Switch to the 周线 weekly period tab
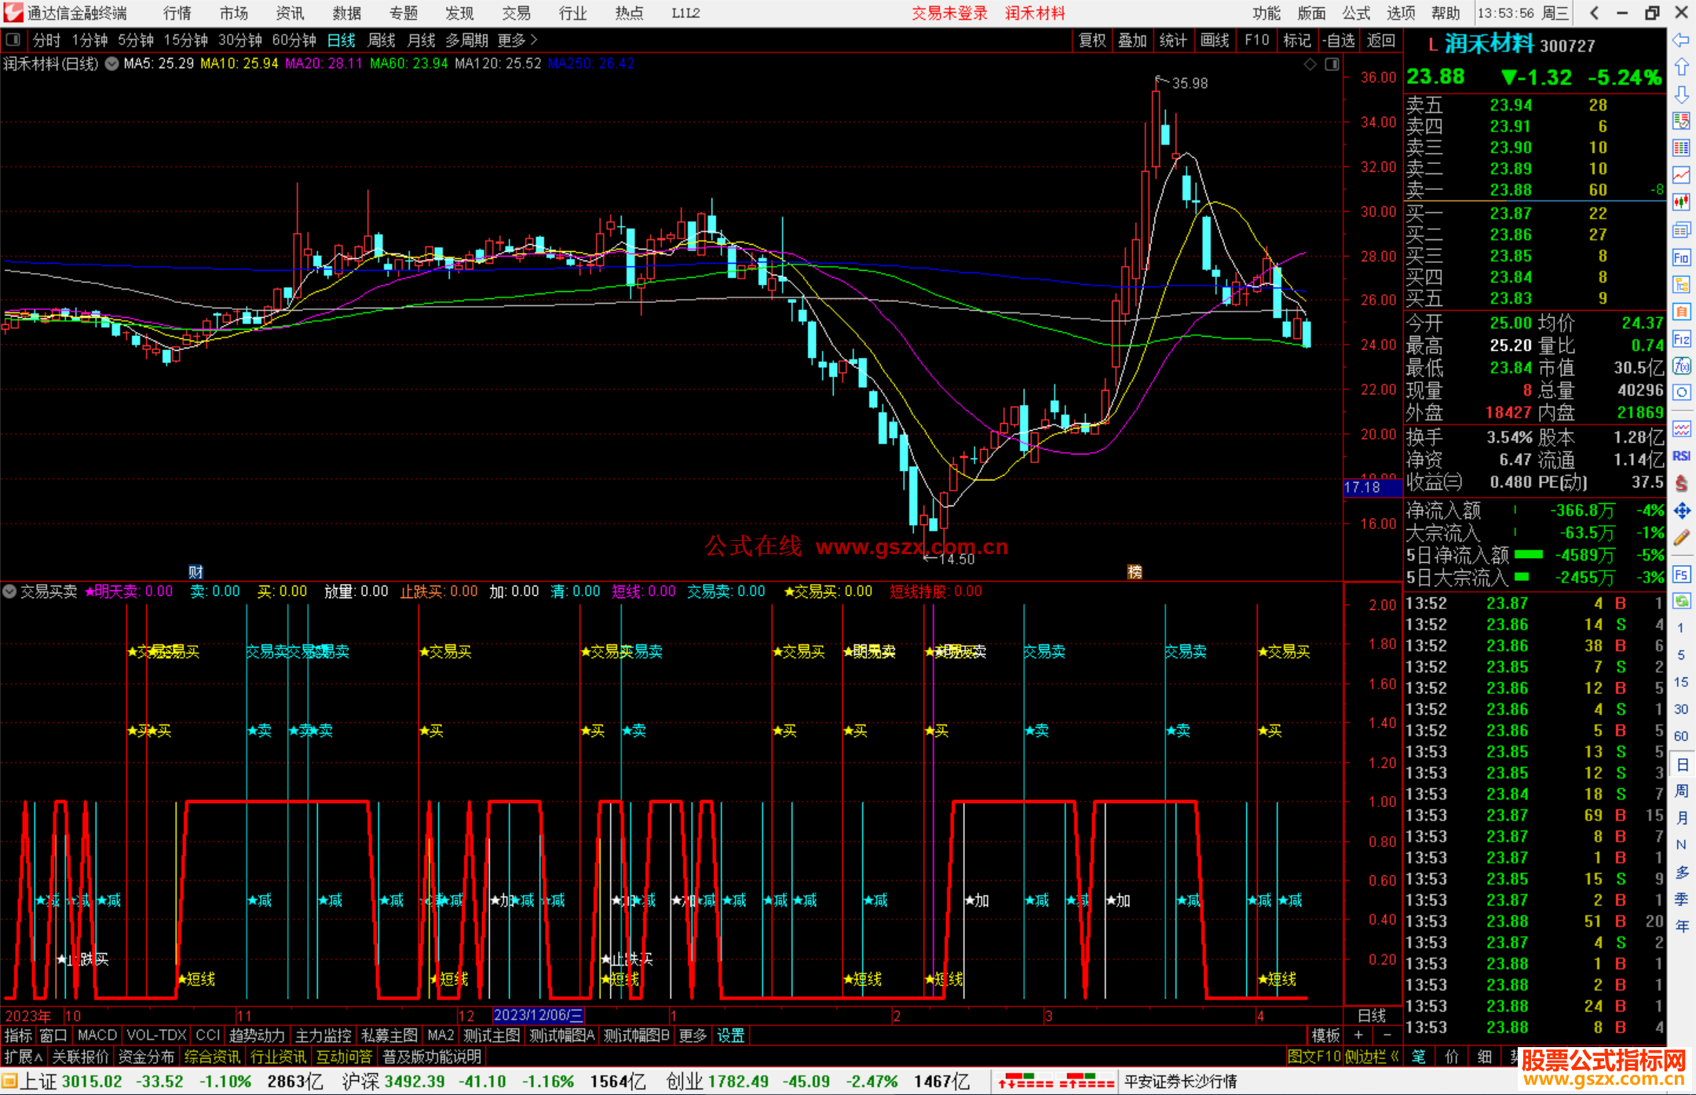This screenshot has width=1696, height=1095. (x=382, y=40)
